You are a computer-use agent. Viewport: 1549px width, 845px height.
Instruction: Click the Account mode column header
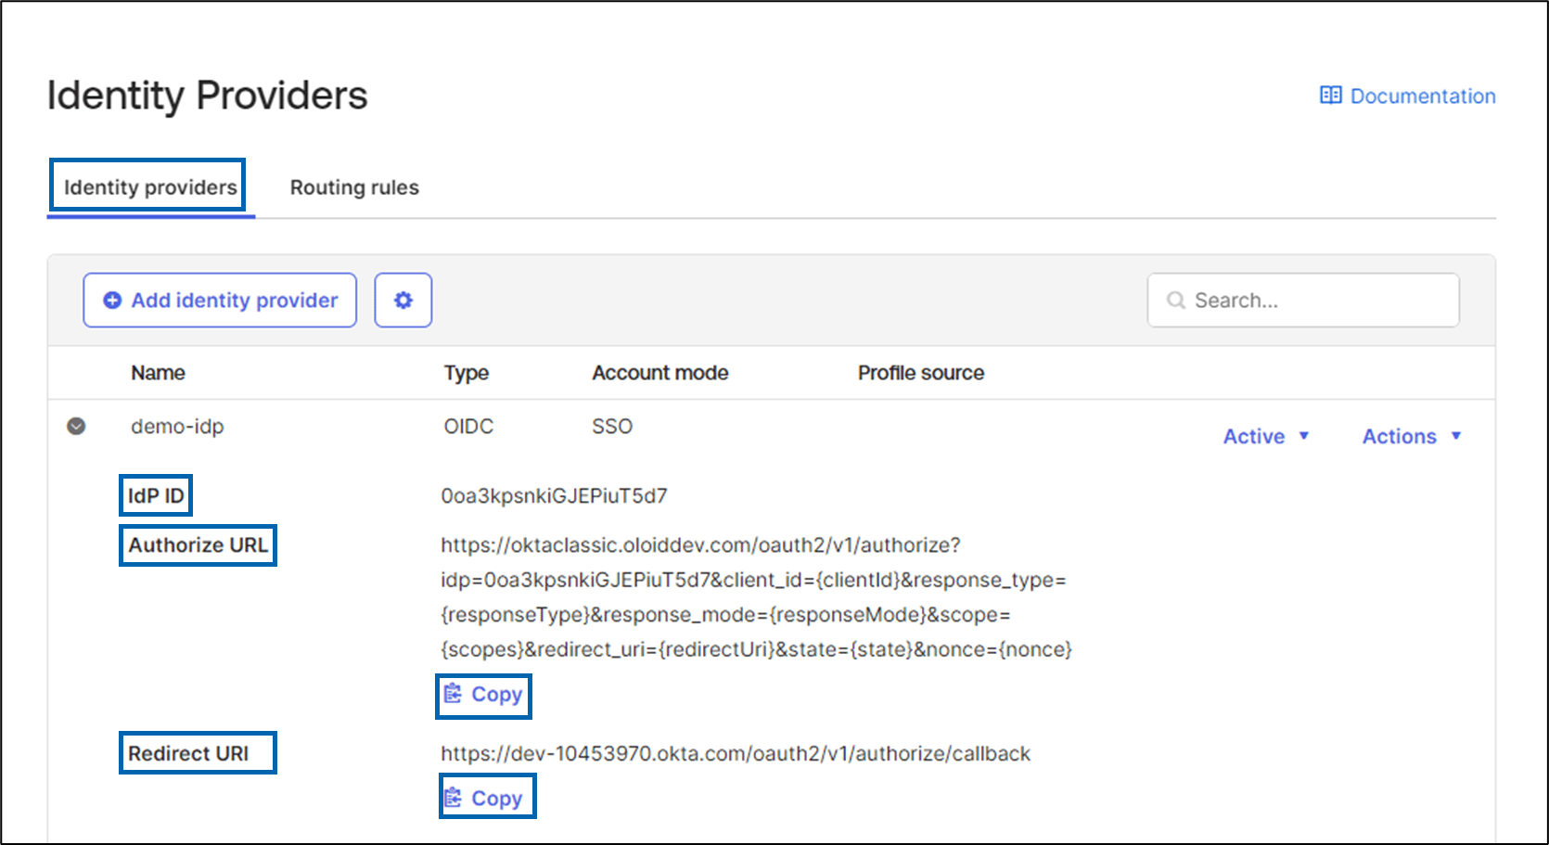pyautogui.click(x=660, y=373)
